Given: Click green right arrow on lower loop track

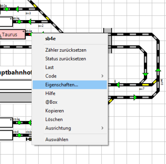Looking at the screenshot, I should coord(135,98).
